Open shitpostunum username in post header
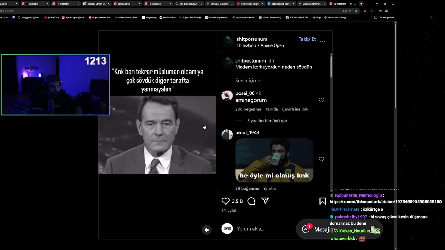 [x=252, y=39]
